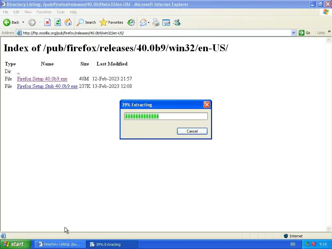332x249 pixels.
Task: Open the Search pane
Action: pyautogui.click(x=86, y=22)
